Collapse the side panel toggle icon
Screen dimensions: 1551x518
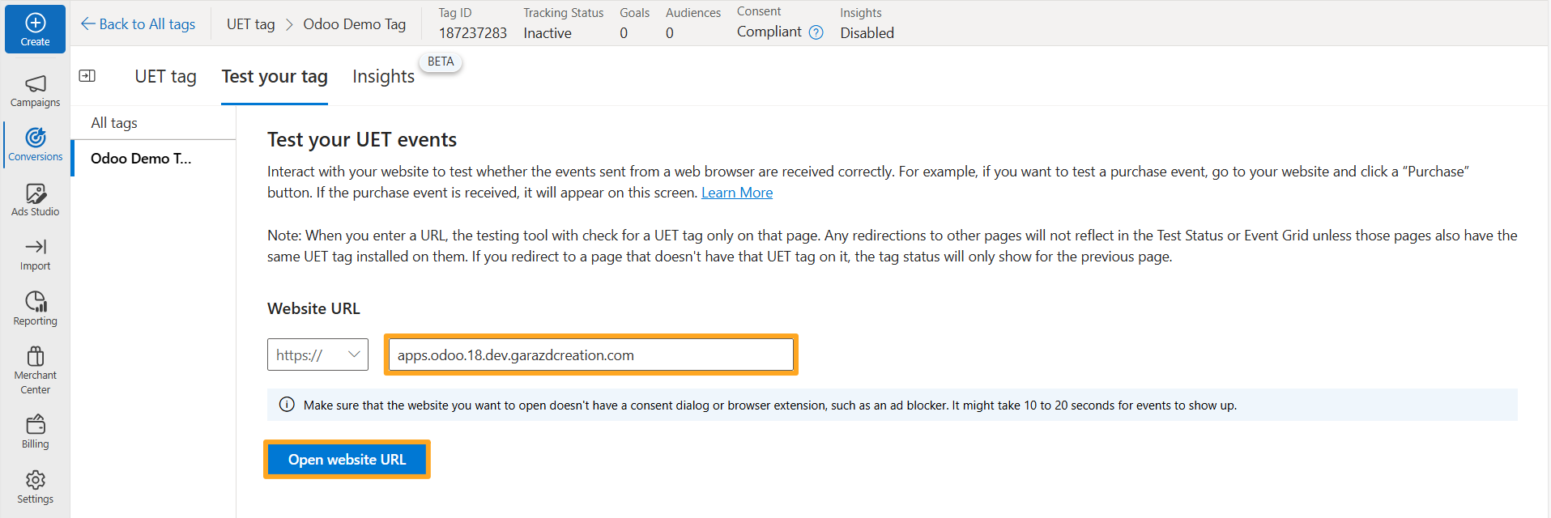87,76
